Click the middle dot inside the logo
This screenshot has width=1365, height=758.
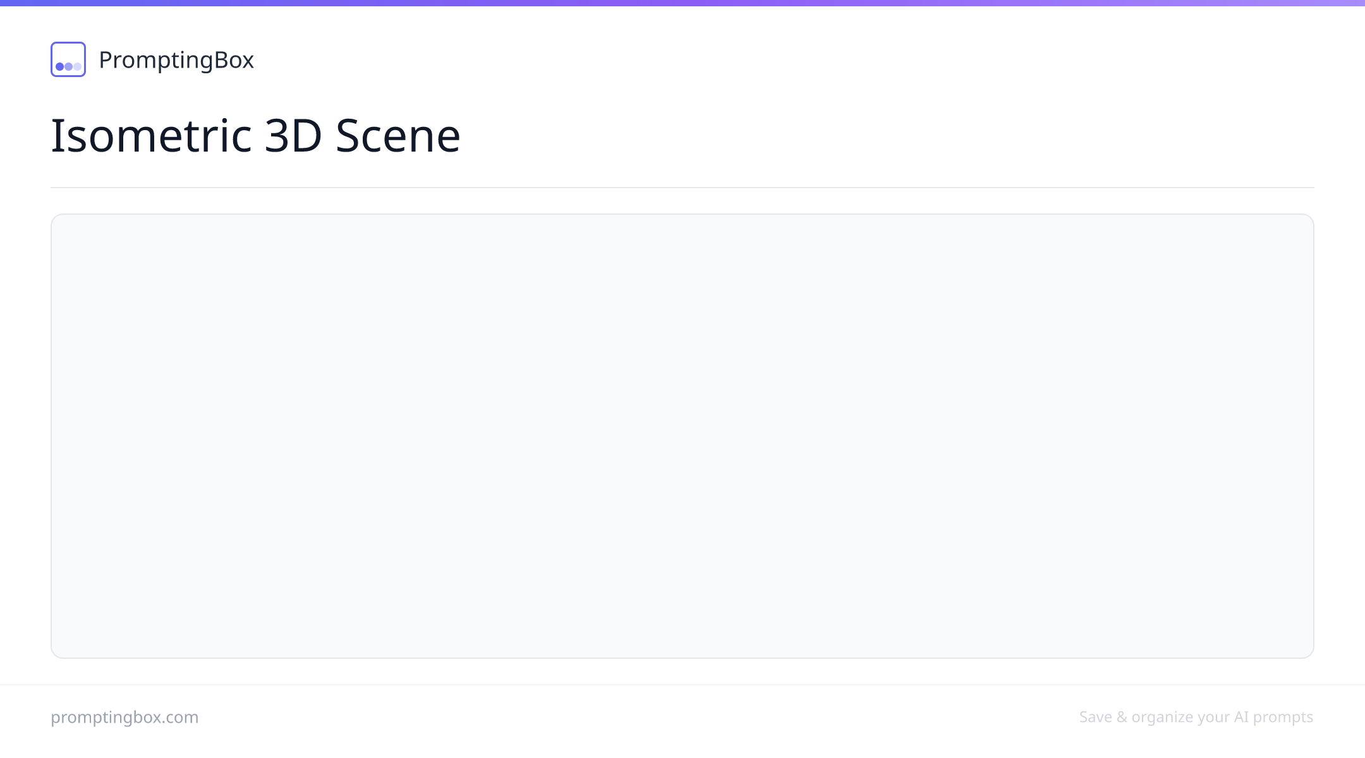coord(68,66)
